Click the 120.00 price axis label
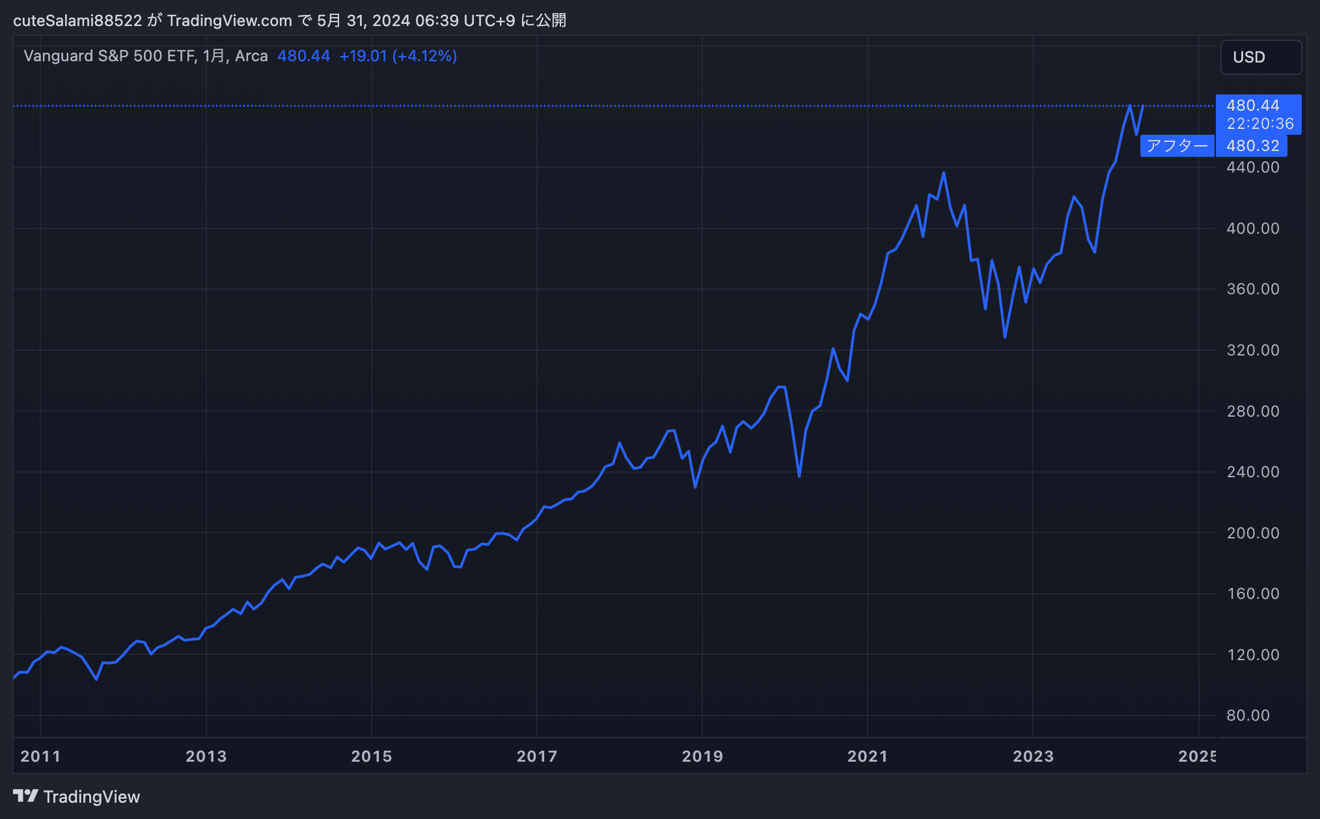The height and width of the screenshot is (819, 1320). point(1253,655)
